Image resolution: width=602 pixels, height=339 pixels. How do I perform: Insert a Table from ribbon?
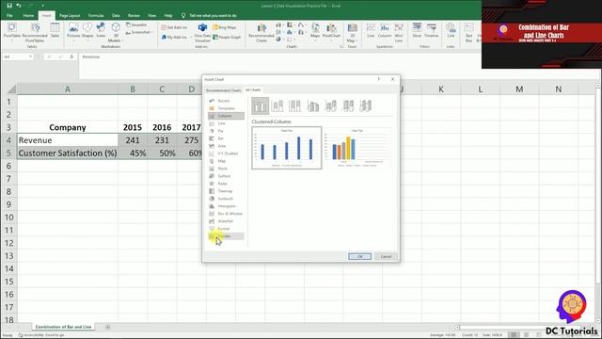coord(55,31)
